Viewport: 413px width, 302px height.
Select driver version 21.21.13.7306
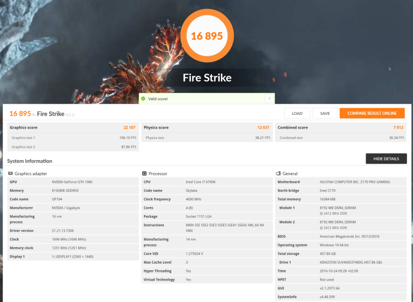[x=63, y=231]
